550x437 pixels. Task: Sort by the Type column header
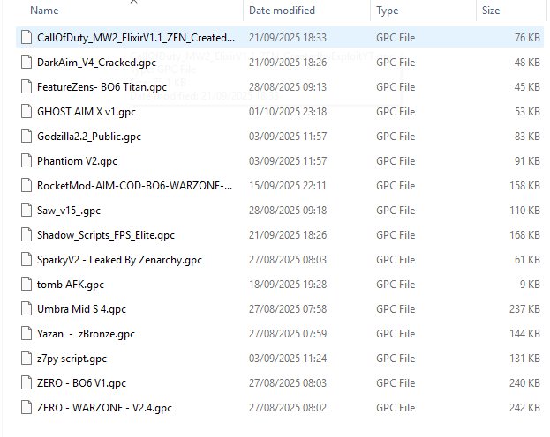[x=388, y=11]
